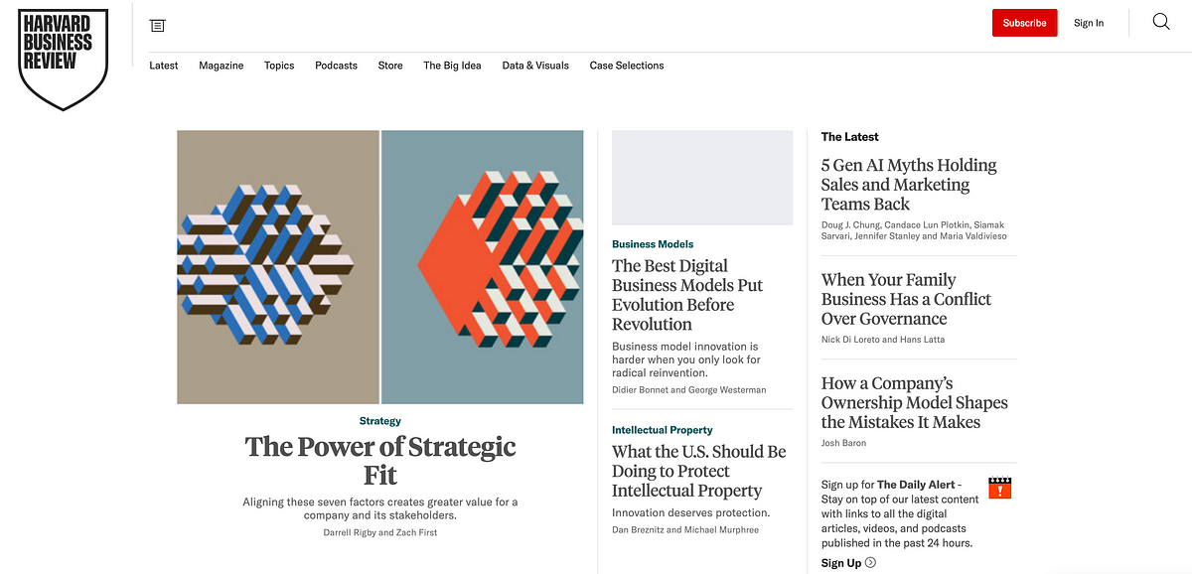The image size is (1192, 574).
Task: Open the Business Models category label
Action: (x=653, y=244)
